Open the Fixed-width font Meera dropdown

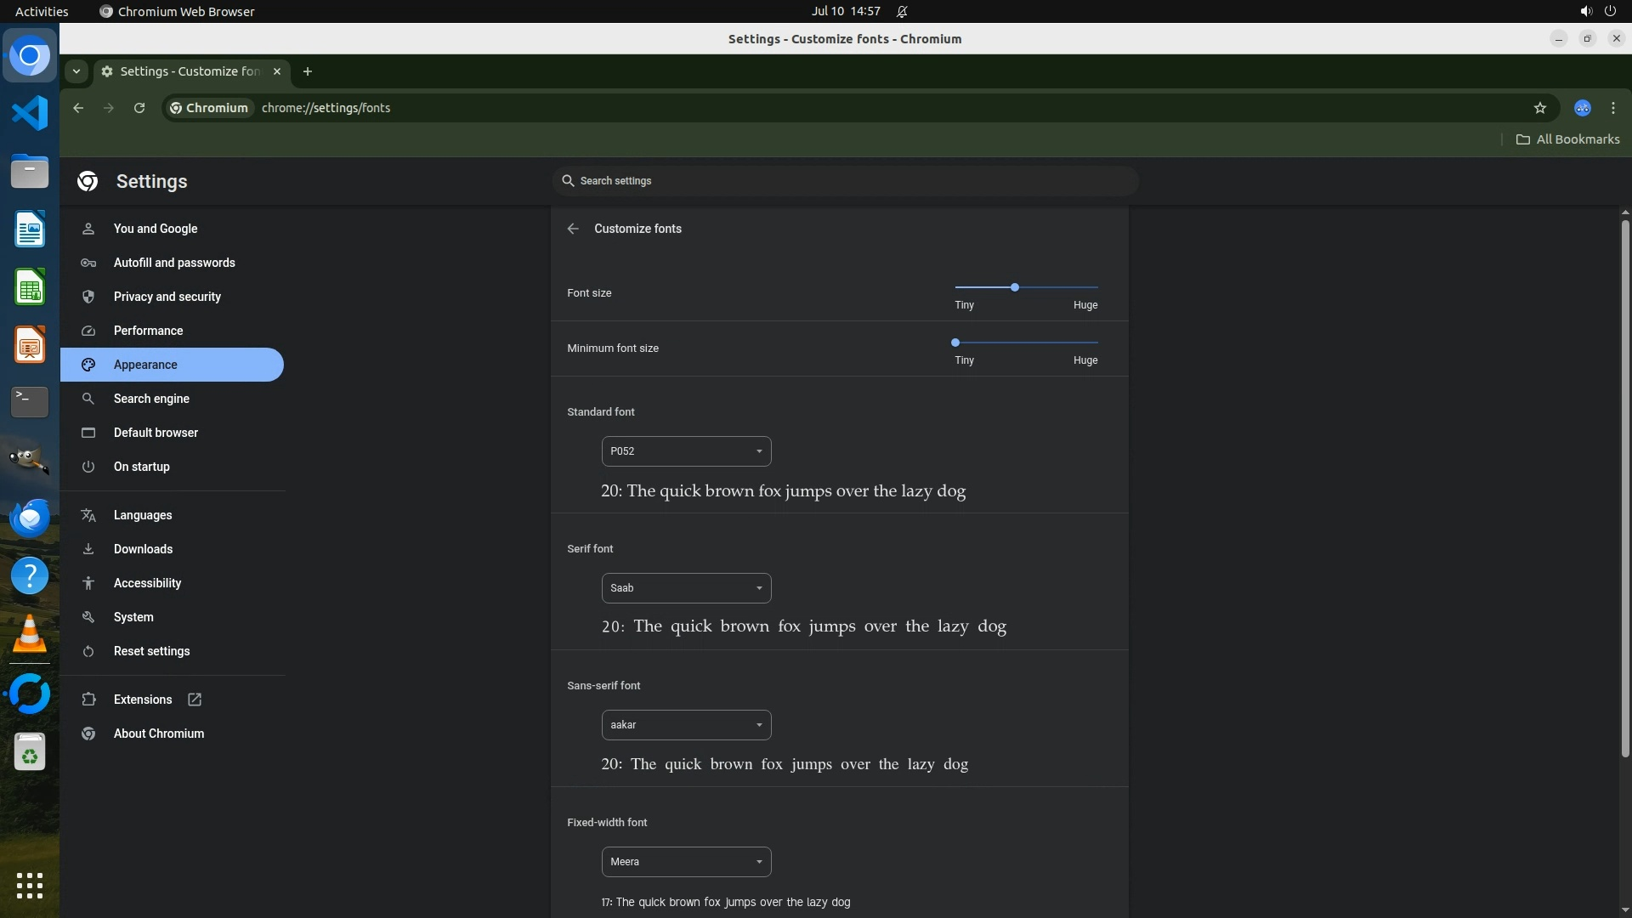686,862
